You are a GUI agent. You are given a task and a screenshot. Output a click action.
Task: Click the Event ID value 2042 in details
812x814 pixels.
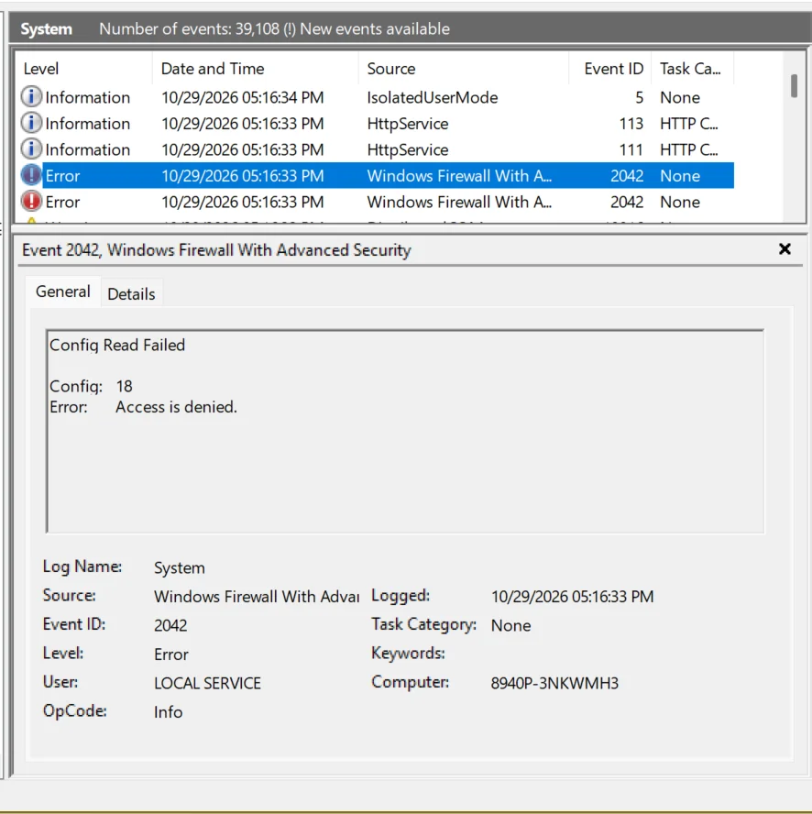pyautogui.click(x=170, y=625)
